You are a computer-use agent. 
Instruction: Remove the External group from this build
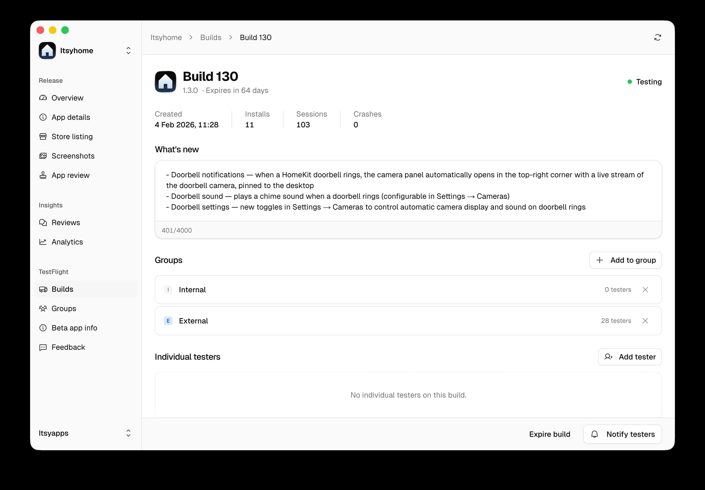point(645,321)
